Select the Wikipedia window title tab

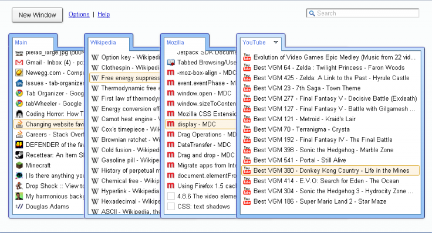pos(103,43)
